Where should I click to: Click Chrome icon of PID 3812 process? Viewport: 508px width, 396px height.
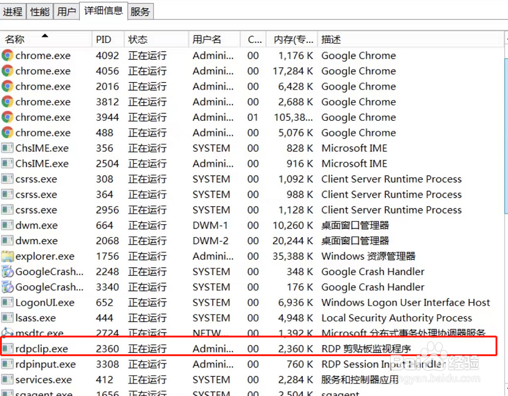[x=7, y=101]
